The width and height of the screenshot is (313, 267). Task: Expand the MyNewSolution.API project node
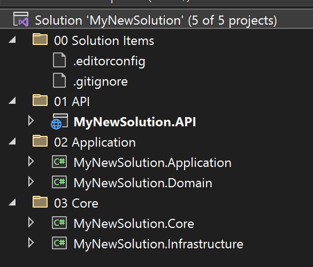click(x=31, y=120)
